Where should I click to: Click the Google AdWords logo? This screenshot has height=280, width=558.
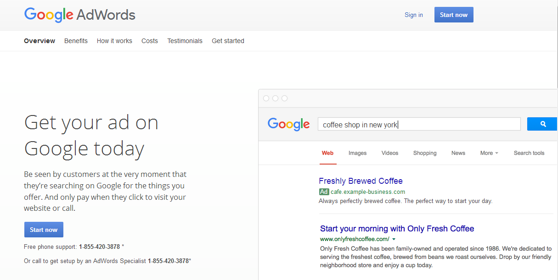pos(79,15)
